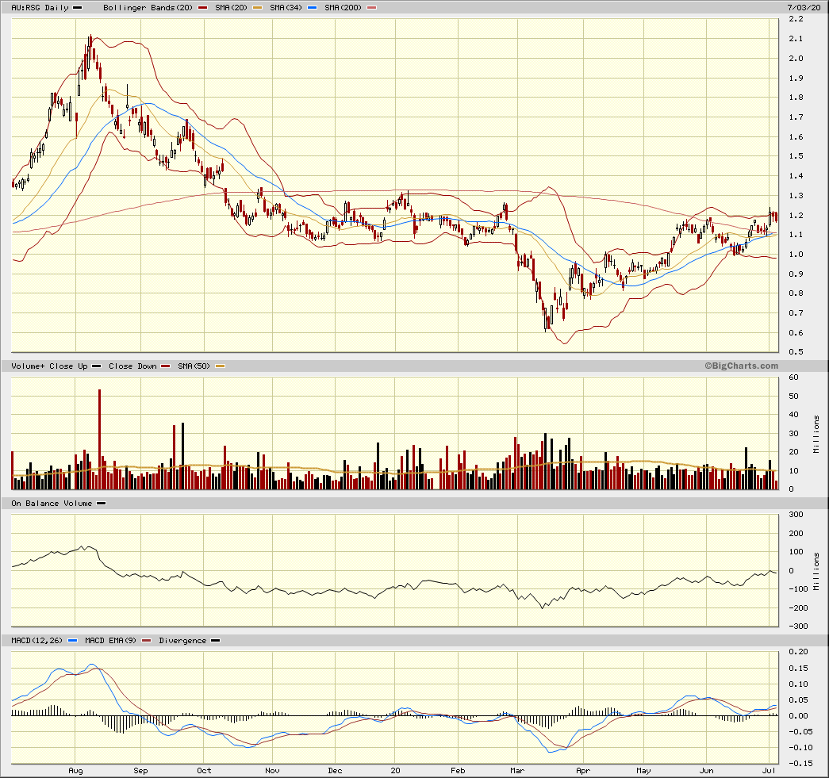Click the 1.5 price axis value
The width and height of the screenshot is (829, 778).
click(796, 156)
